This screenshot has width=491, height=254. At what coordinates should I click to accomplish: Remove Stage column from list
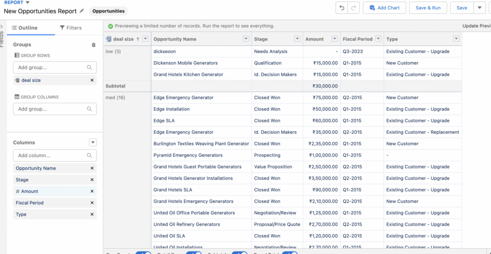click(92, 180)
